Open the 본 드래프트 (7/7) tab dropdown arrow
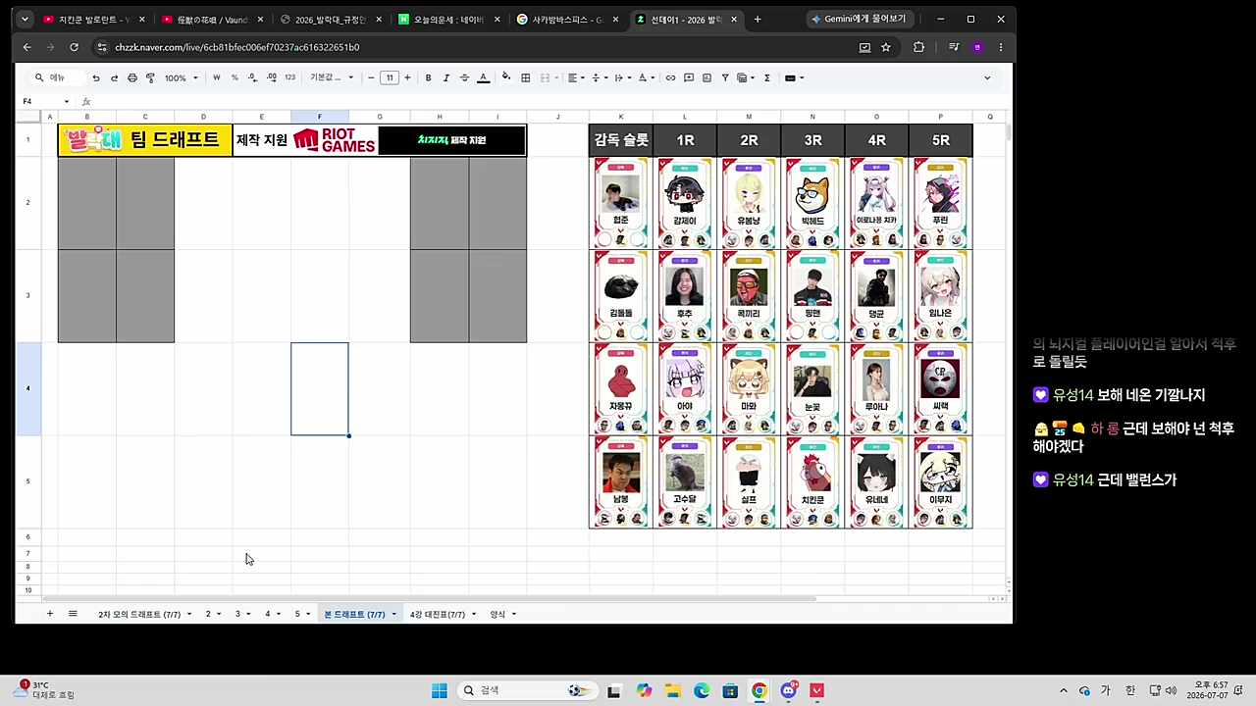The width and height of the screenshot is (1256, 706). pos(393,615)
